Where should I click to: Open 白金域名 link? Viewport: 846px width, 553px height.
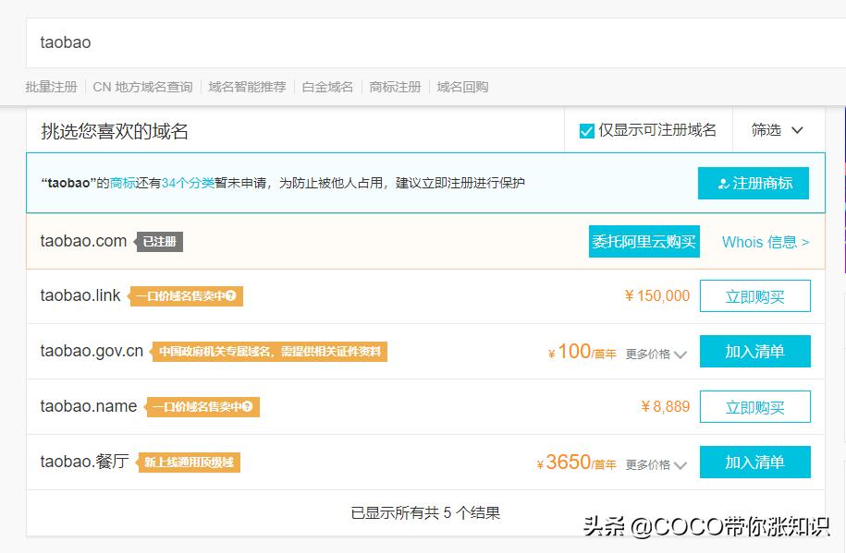(x=327, y=87)
